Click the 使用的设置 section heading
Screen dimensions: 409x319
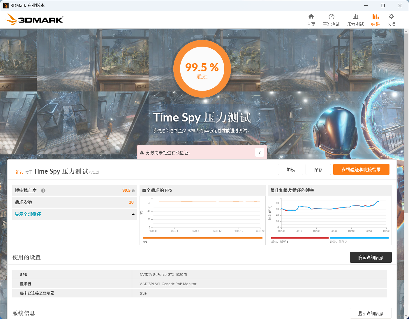[x=27, y=257]
